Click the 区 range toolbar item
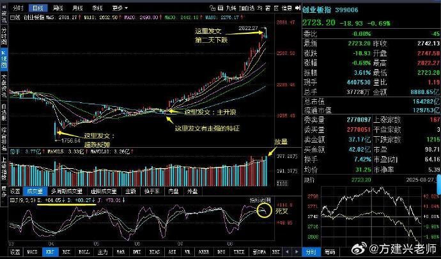441x259 pixels. [x=276, y=8]
